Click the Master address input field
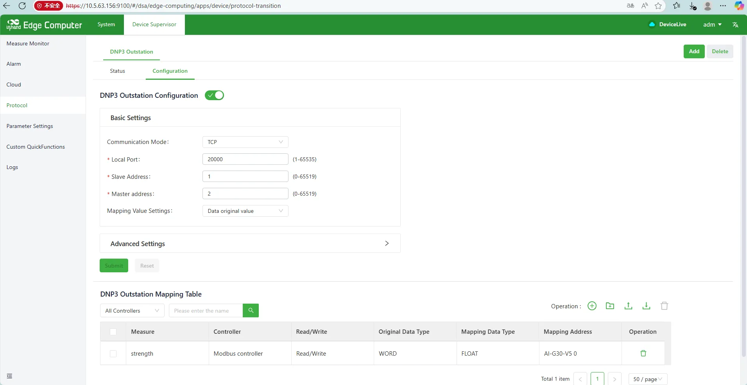747x385 pixels. [x=245, y=194]
